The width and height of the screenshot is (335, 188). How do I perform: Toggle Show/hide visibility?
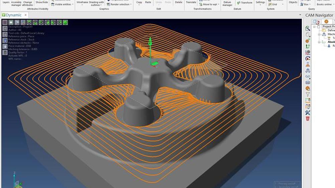[42, 2]
